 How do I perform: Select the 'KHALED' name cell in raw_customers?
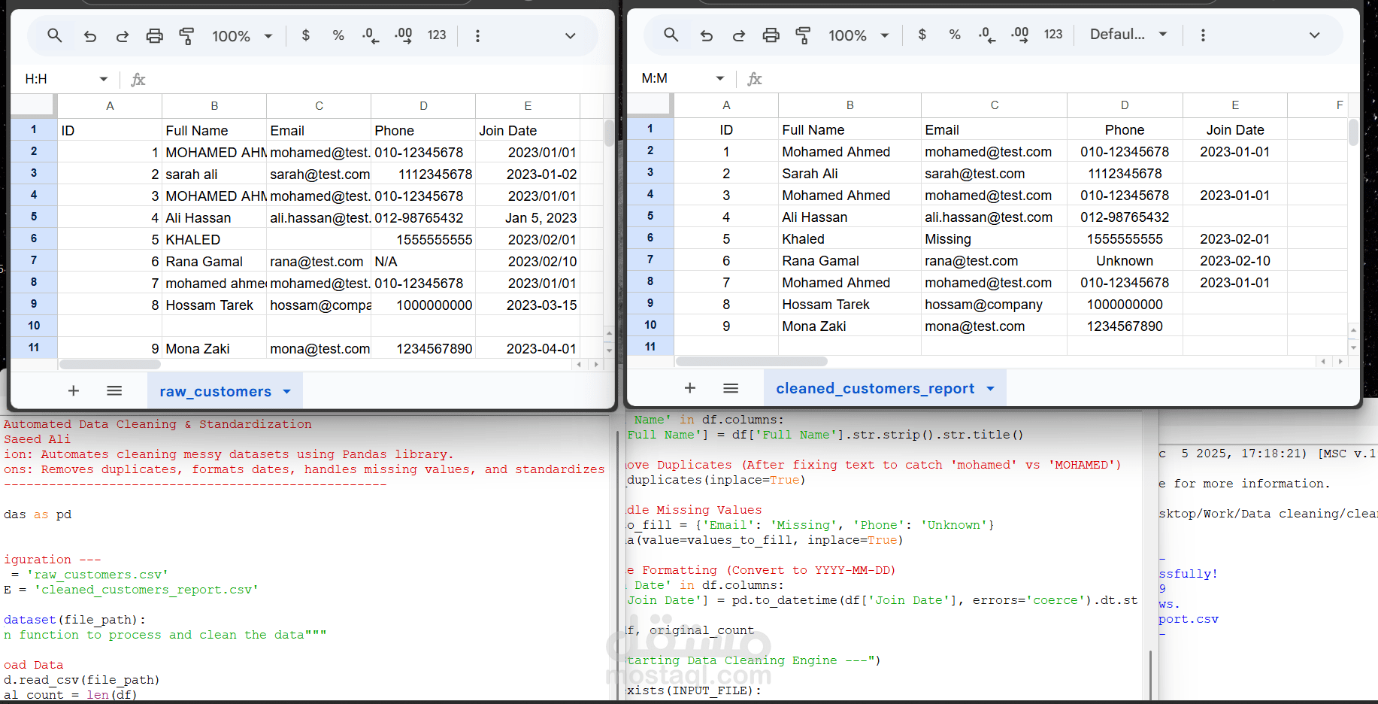(214, 240)
